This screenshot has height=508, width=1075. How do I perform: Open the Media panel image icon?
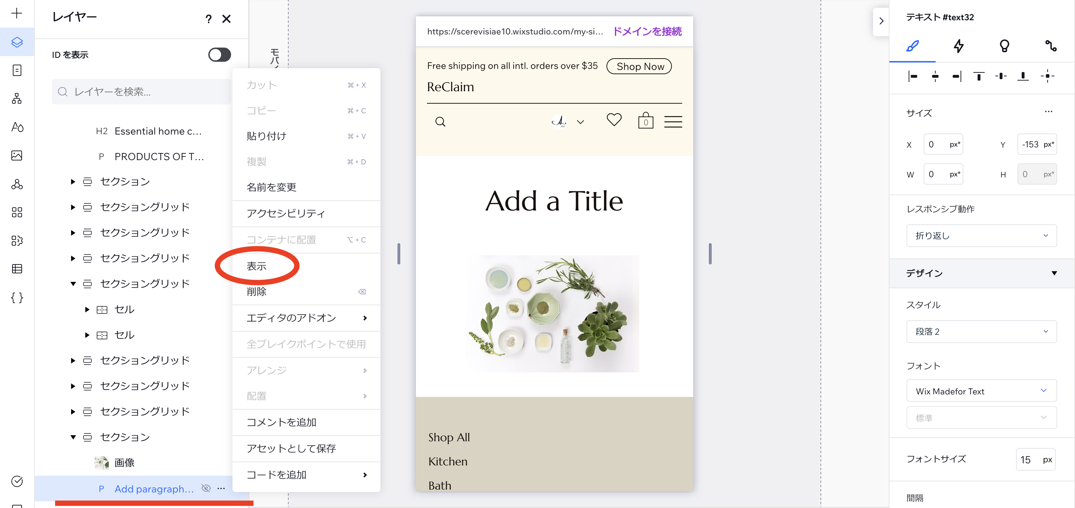[17, 155]
